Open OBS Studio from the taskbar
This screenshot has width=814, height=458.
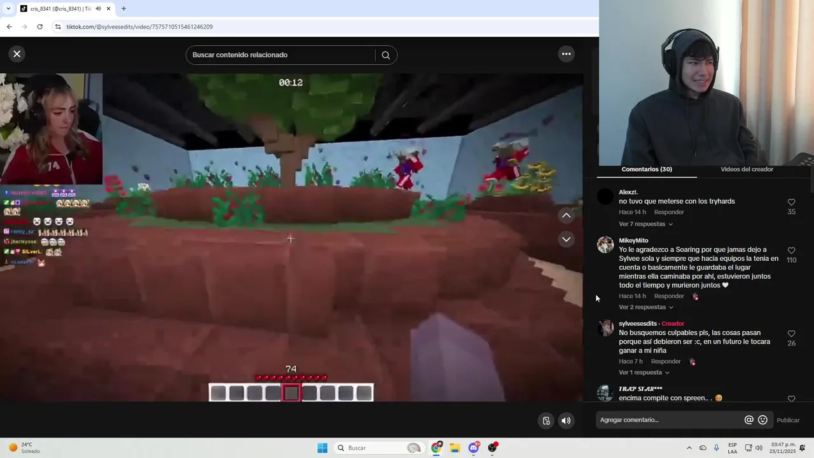pyautogui.click(x=492, y=448)
